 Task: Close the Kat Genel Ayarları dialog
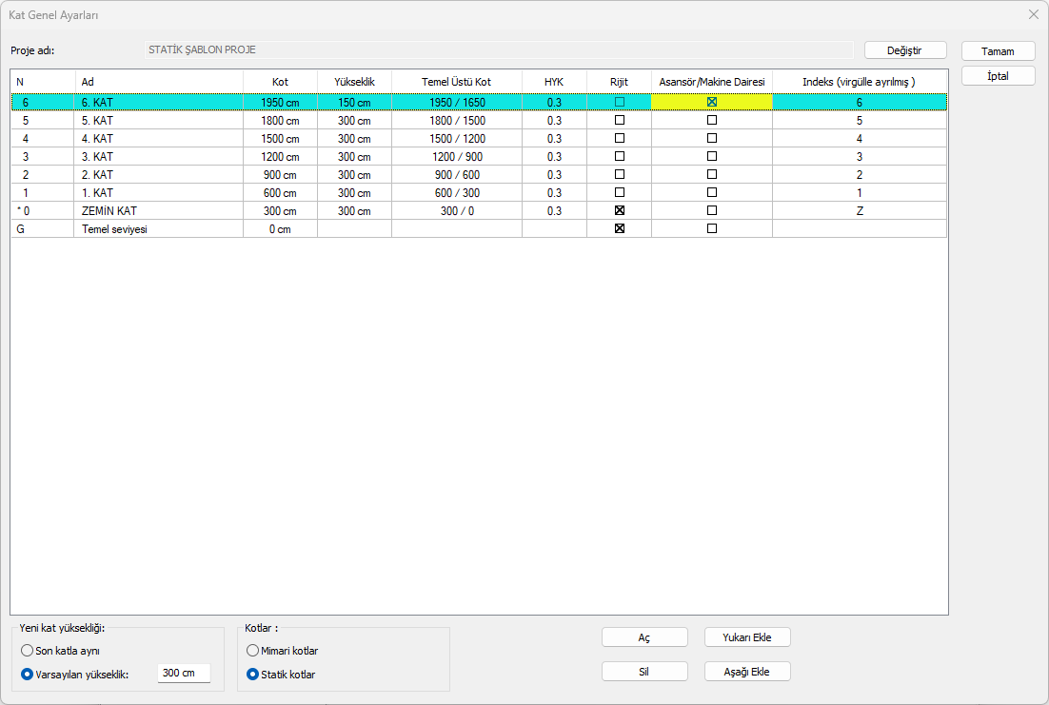[1033, 14]
